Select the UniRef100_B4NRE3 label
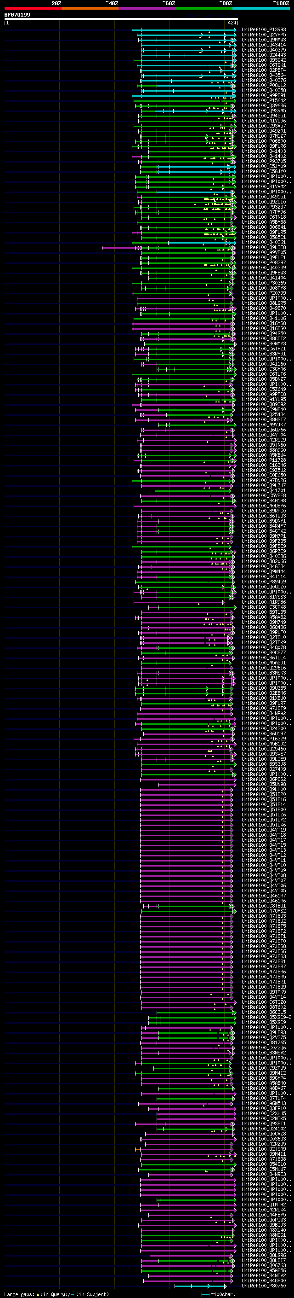Screen dimensions: 294x1298 (x=263, y=1175)
